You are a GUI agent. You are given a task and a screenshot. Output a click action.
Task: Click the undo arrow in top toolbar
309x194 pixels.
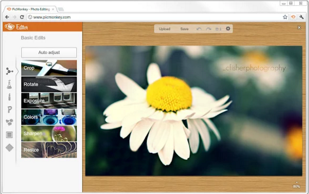pos(199,29)
